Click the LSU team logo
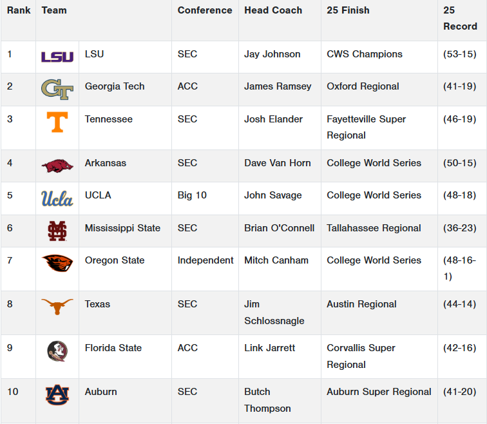487x424 pixels. coord(57,57)
